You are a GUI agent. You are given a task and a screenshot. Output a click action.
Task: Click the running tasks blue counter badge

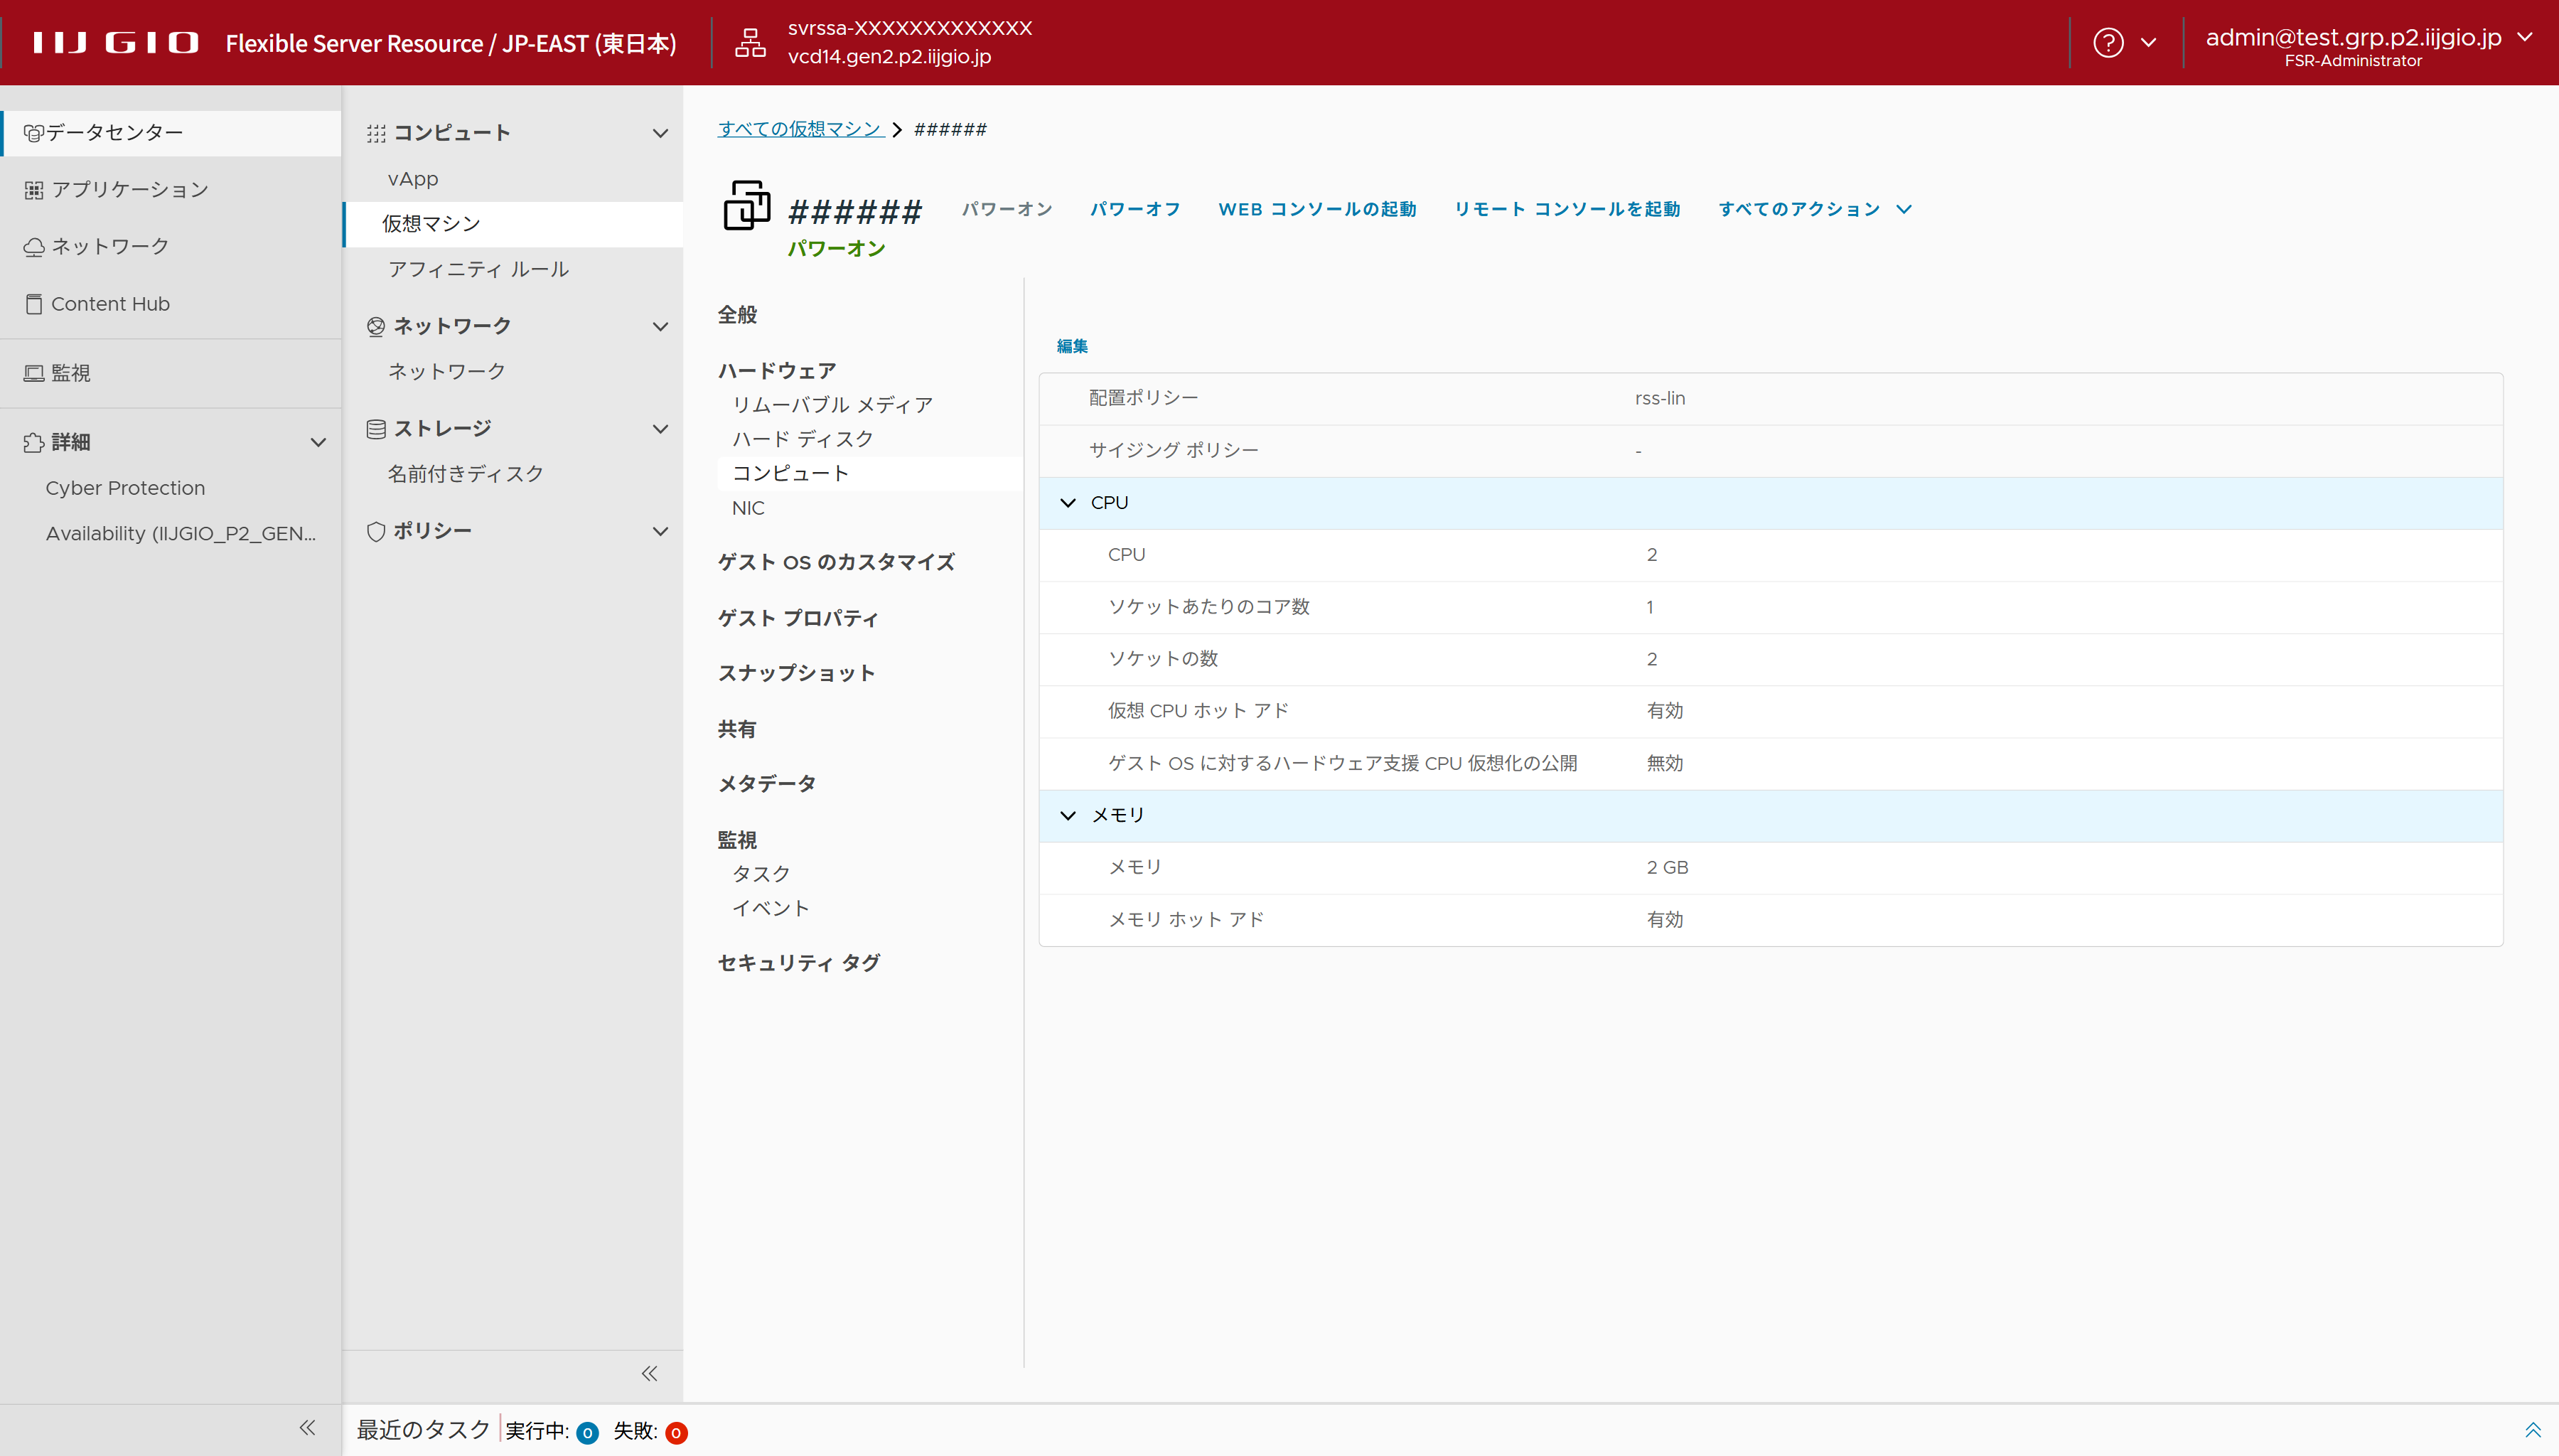coord(588,1433)
